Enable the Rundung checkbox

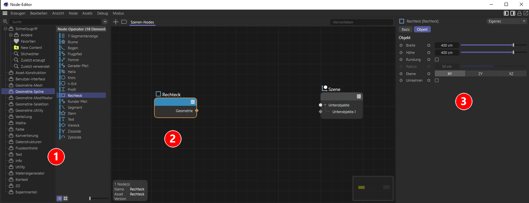tap(437, 60)
